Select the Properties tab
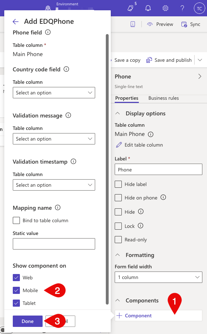Screen dimensions: 207x334 click(x=127, y=98)
